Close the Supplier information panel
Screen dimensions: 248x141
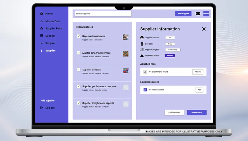tap(204, 29)
